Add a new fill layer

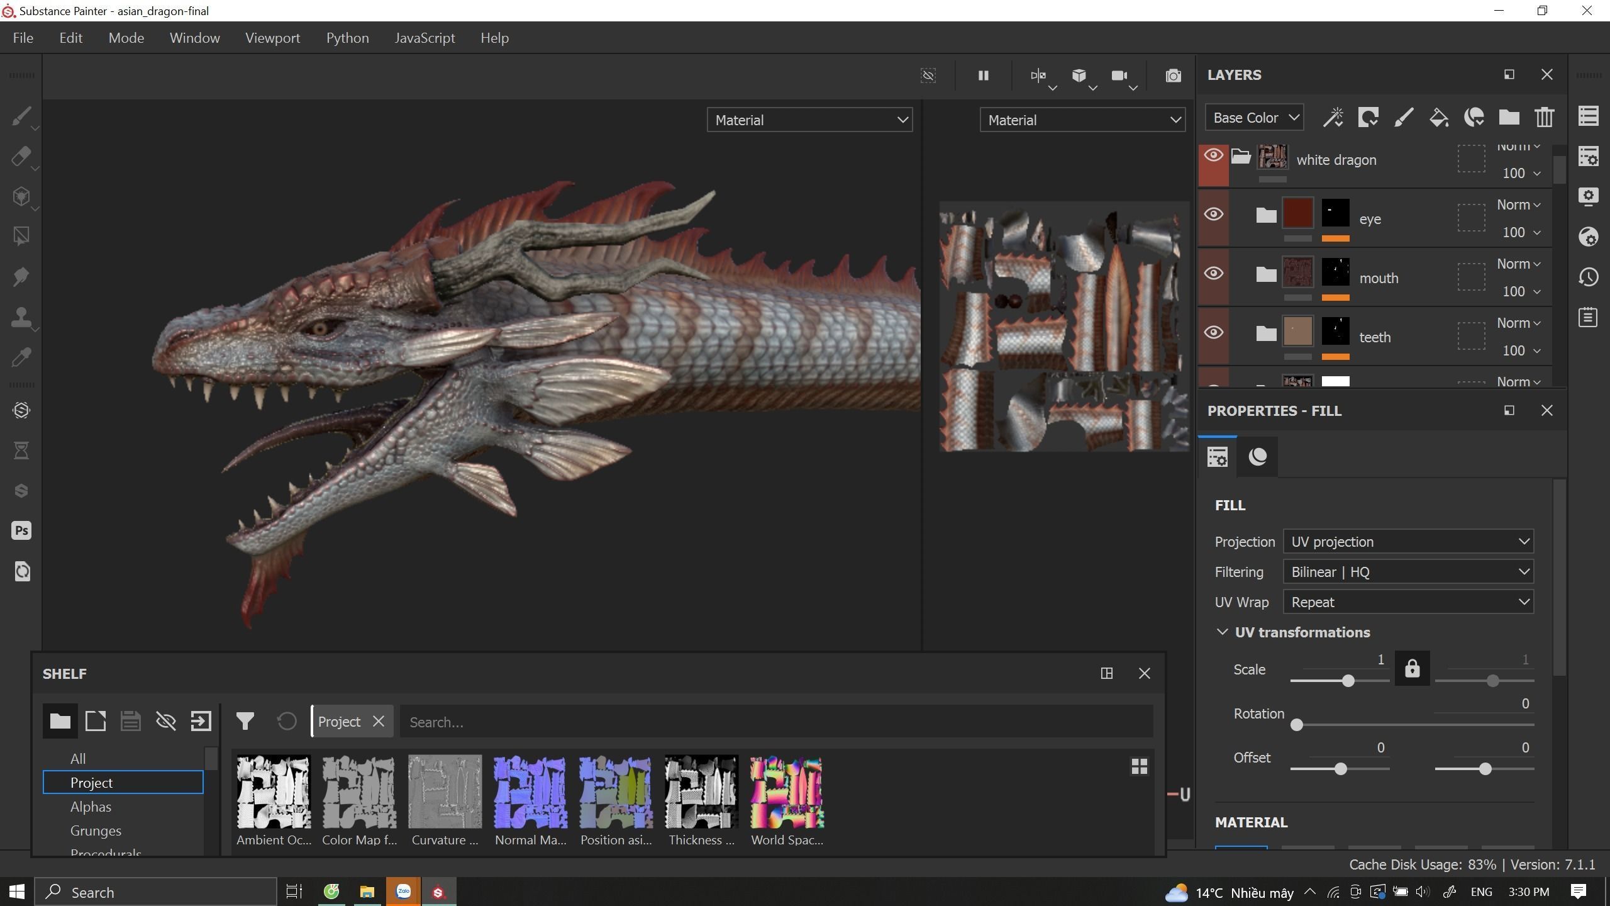pyautogui.click(x=1439, y=118)
